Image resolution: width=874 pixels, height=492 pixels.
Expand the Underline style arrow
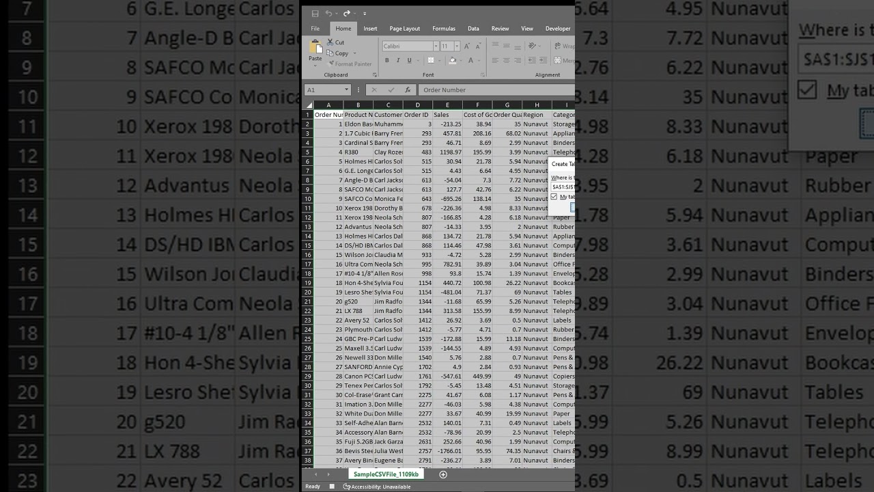click(417, 61)
